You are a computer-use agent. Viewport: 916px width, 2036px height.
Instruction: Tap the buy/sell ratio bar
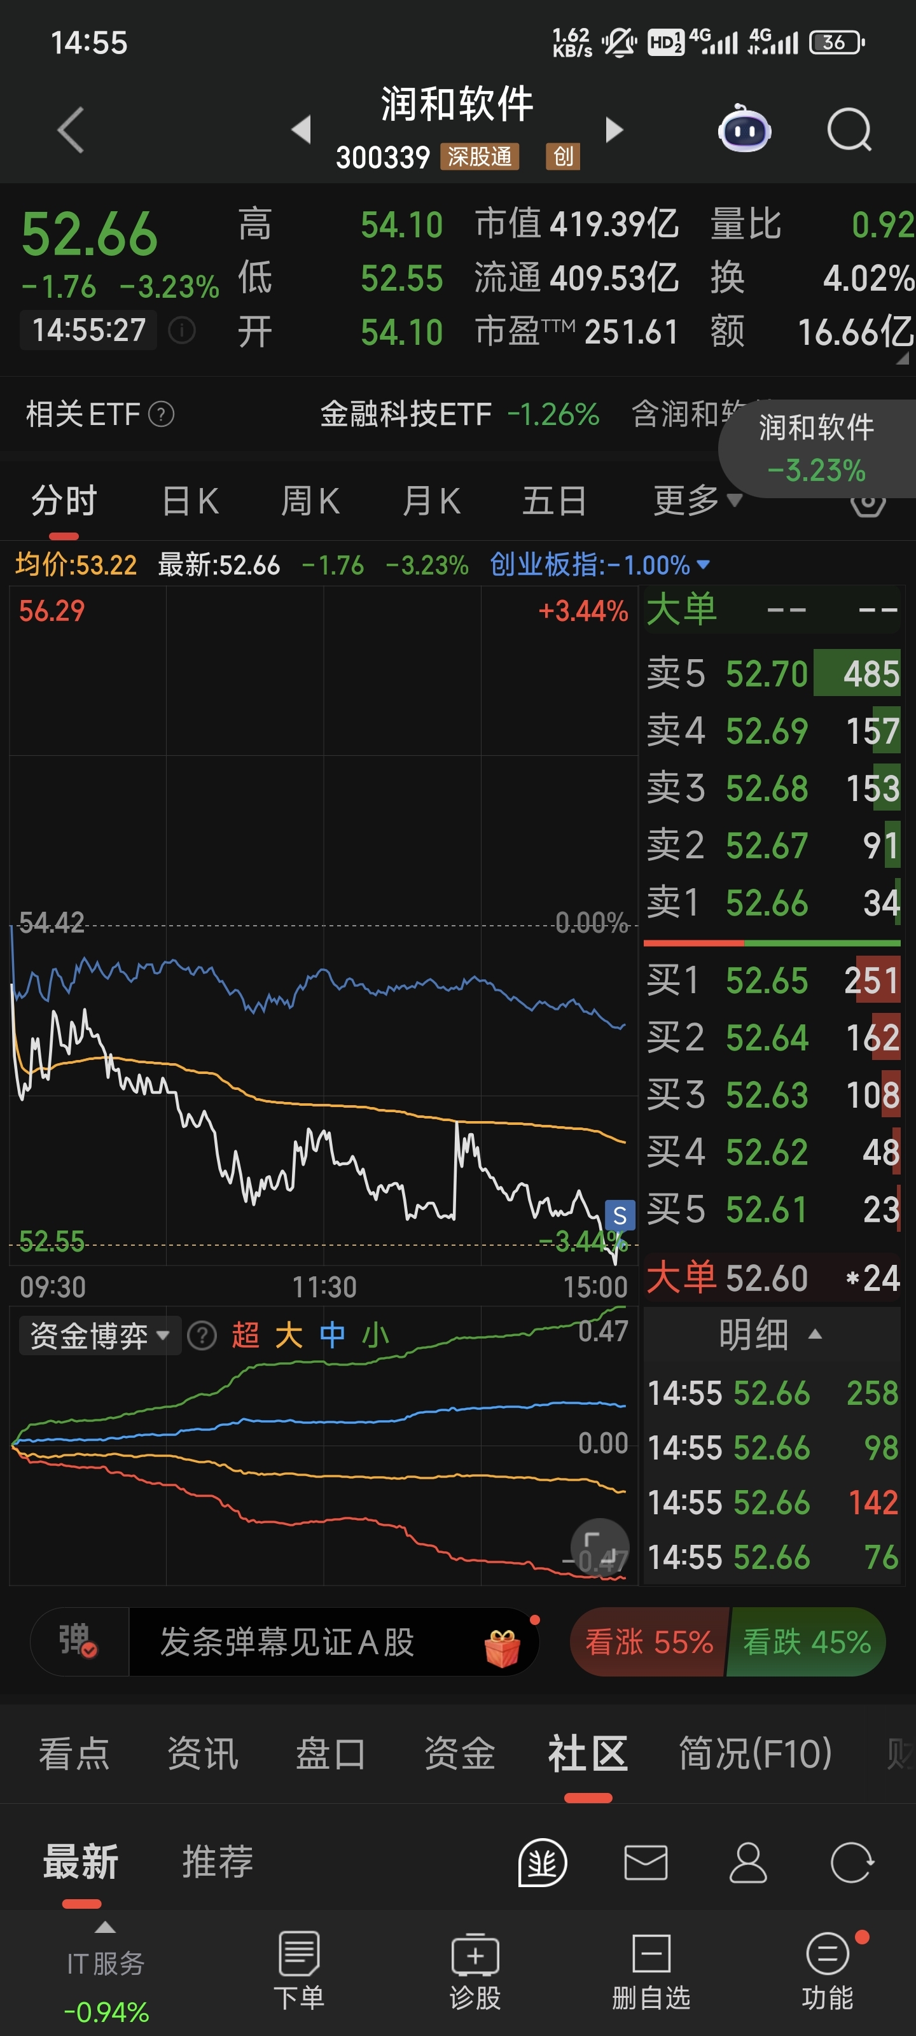coord(772,942)
